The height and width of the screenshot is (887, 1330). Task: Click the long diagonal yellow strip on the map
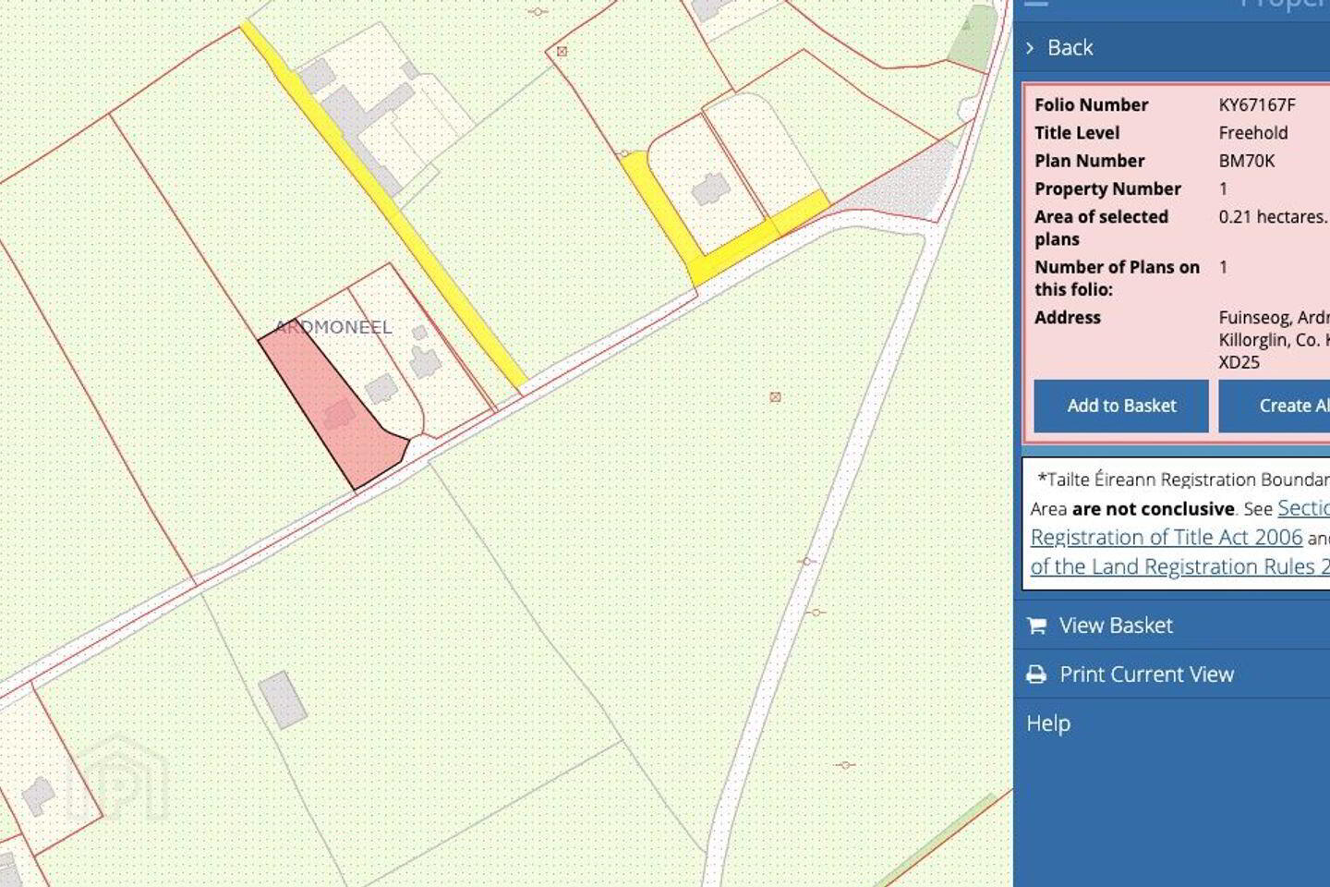pyautogui.click(x=382, y=204)
